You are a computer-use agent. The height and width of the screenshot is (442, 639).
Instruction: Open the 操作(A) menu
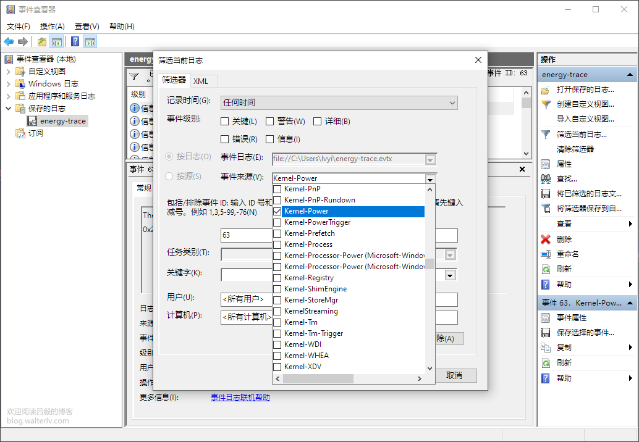click(x=53, y=27)
